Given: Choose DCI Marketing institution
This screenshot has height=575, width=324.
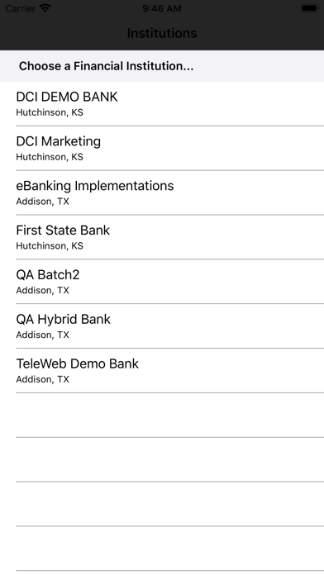Looking at the screenshot, I should [162, 148].
